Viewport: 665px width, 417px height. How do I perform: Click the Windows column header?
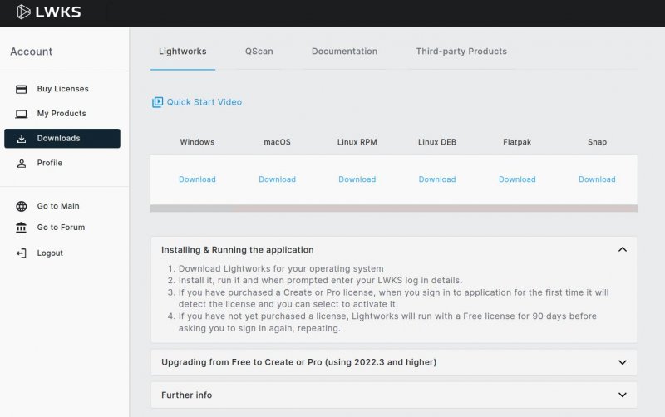[x=197, y=142]
